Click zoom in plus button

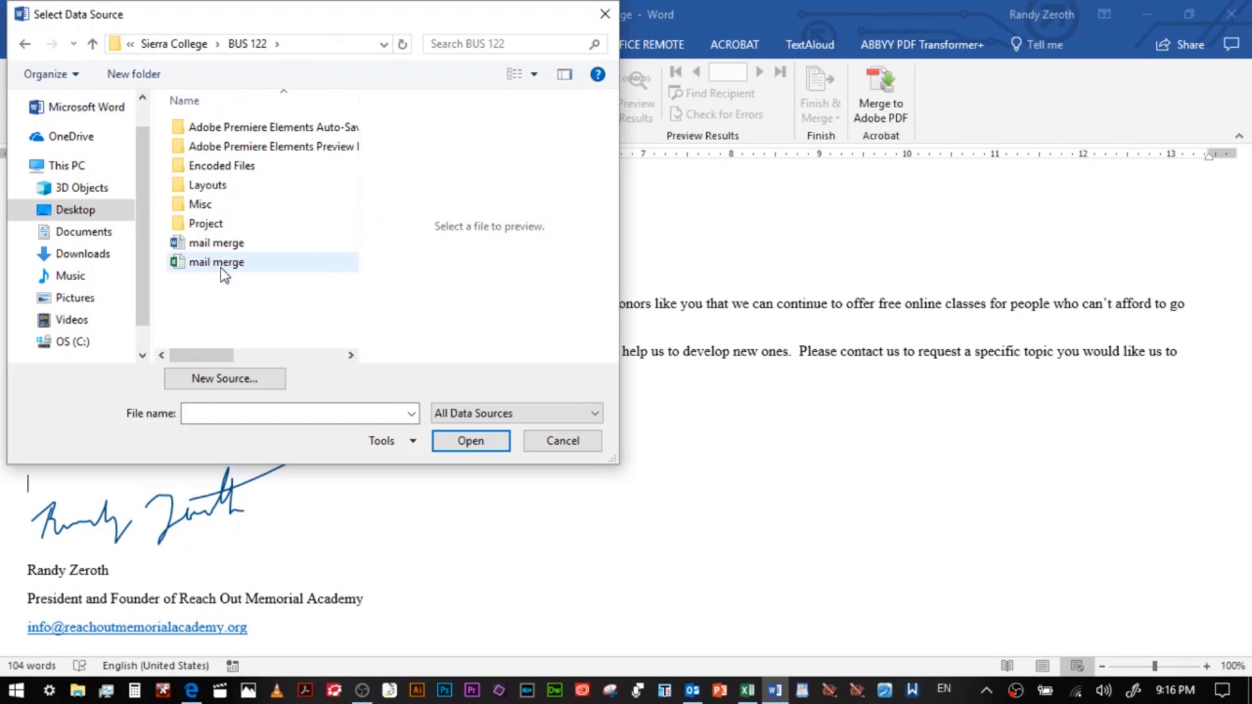(1206, 666)
